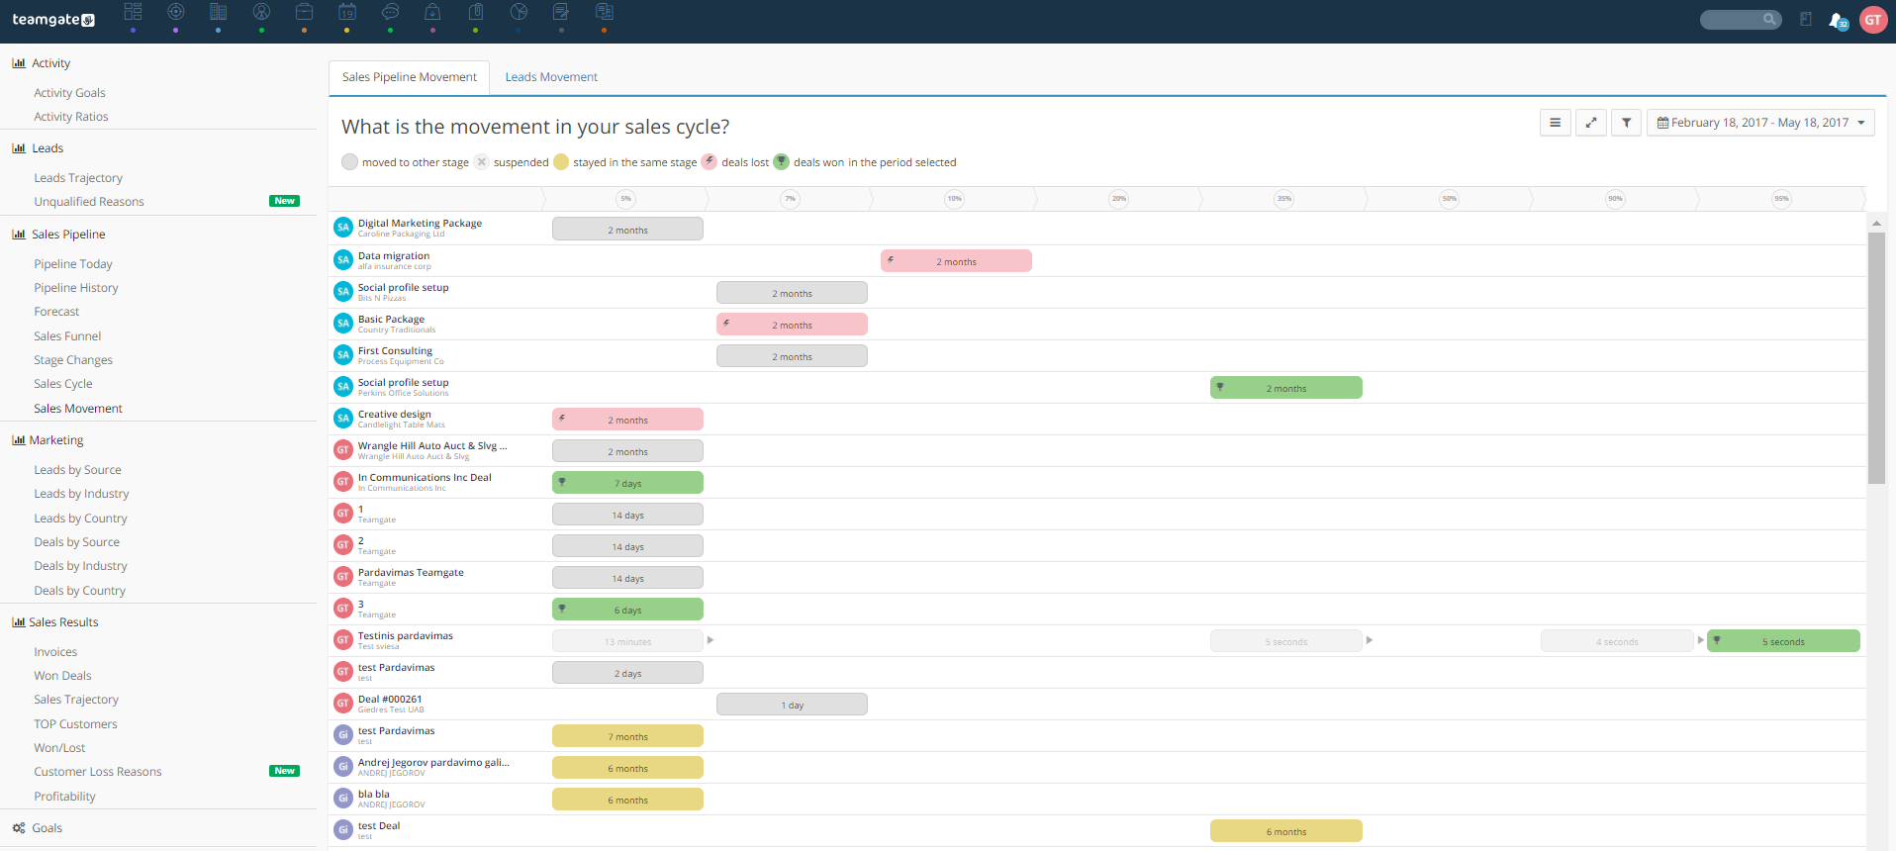1896x851 pixels.
Task: Open the dashboard grid icon in top navigation
Action: [133, 12]
